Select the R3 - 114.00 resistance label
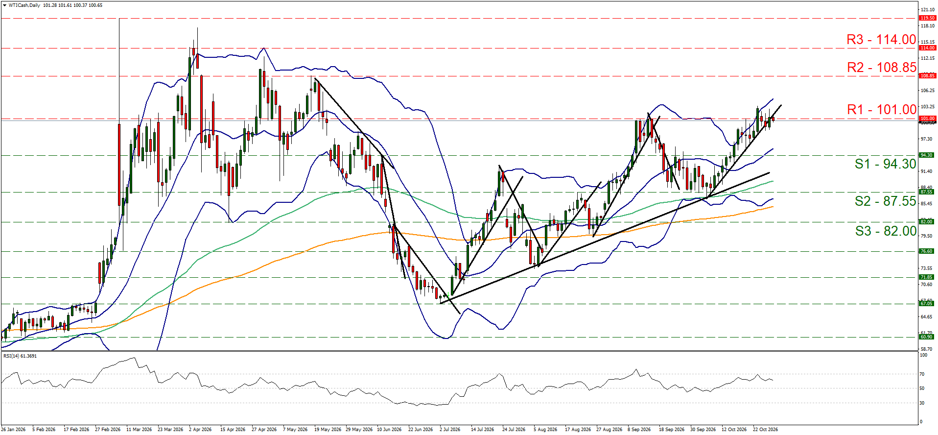This screenshot has width=938, height=435. tap(881, 40)
